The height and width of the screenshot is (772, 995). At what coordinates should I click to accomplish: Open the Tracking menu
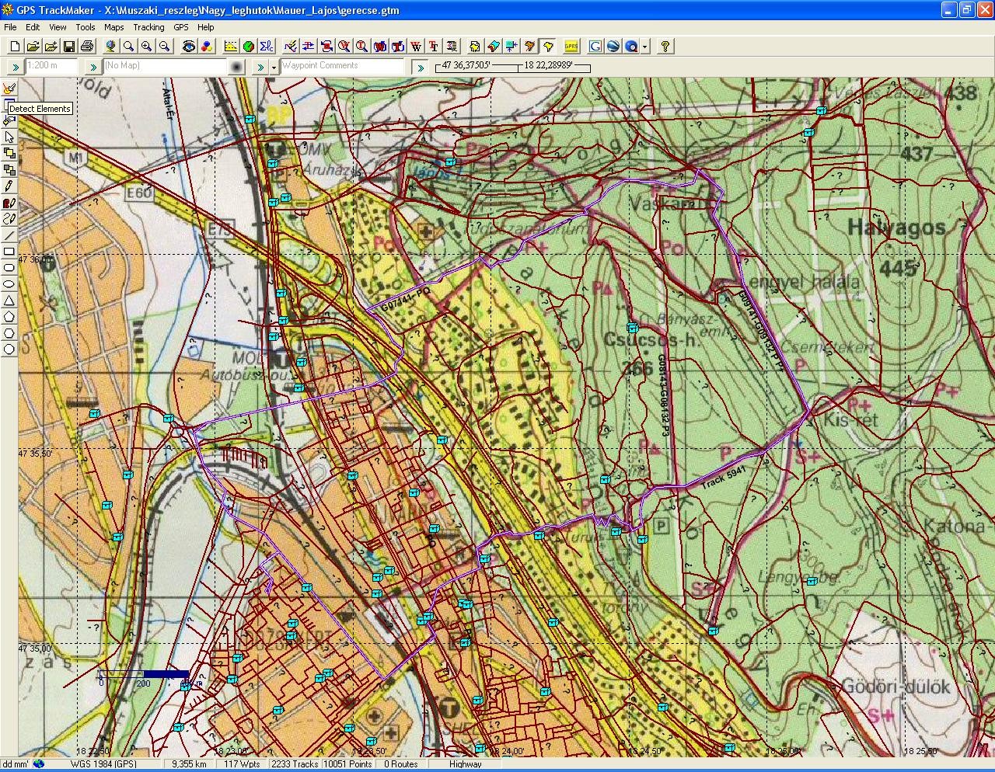(x=148, y=26)
